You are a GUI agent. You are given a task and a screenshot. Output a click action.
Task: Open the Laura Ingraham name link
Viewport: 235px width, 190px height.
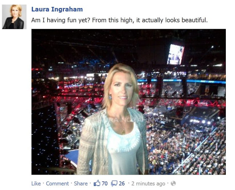57,9
